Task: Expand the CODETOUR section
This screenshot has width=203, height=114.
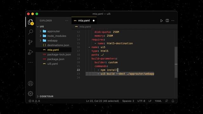Action: (38, 96)
